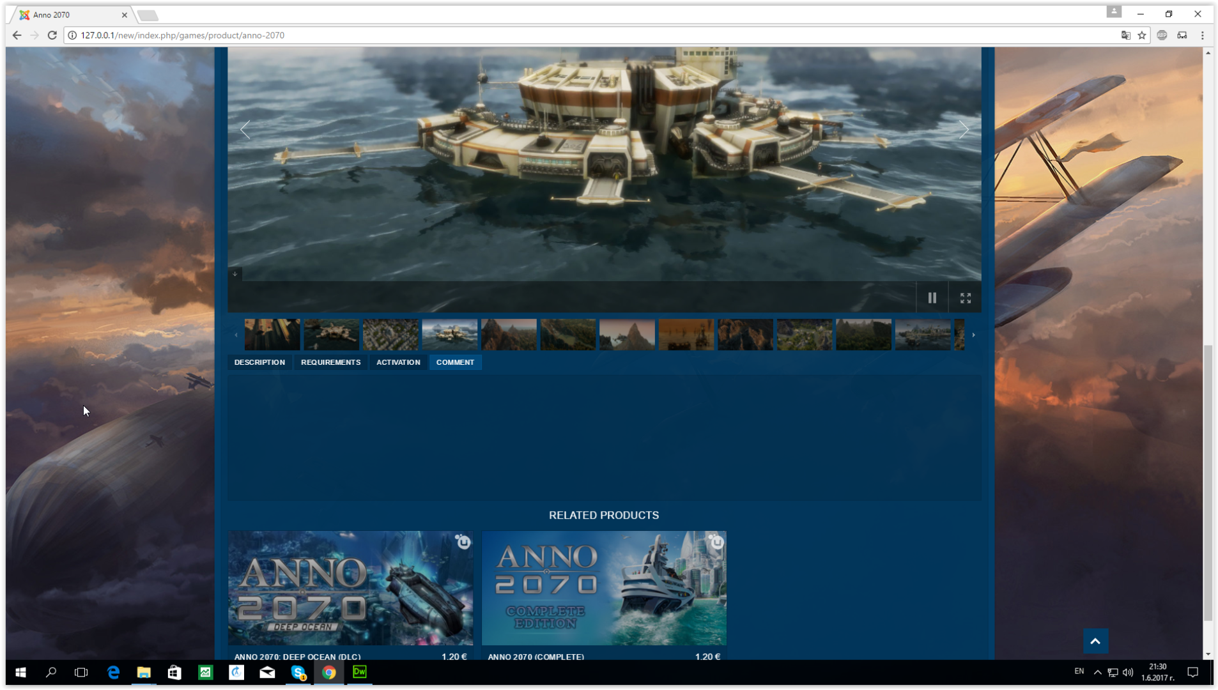The image size is (1218, 690).
Task: Reload the Anno 2070 page
Action: click(x=52, y=35)
